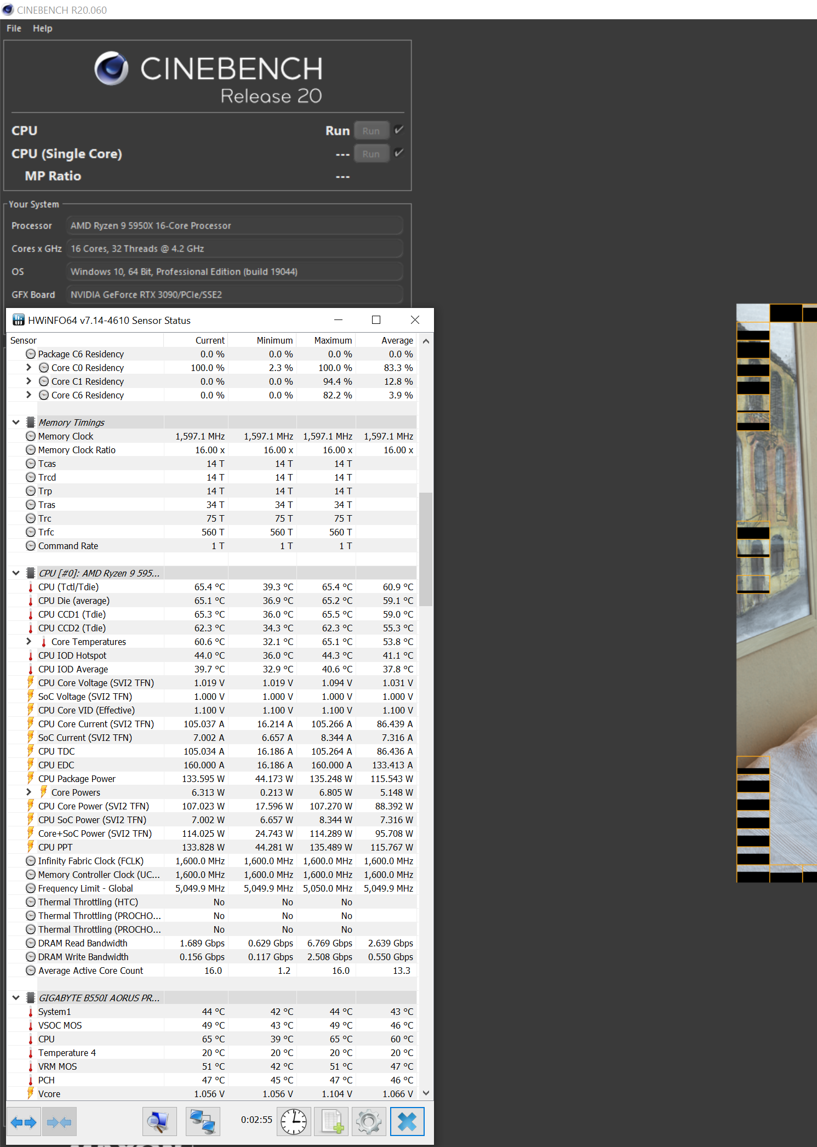Screen dimensions: 817x1147
Task: Select the SoC Voltage (SVI2 TFN) row
Action: pyautogui.click(x=212, y=697)
